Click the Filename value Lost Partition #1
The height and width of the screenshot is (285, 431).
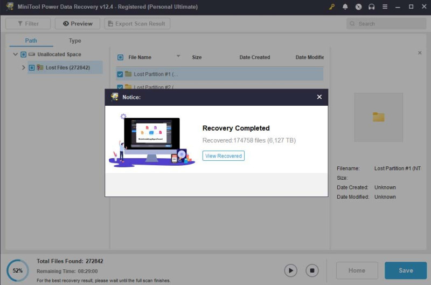click(398, 168)
